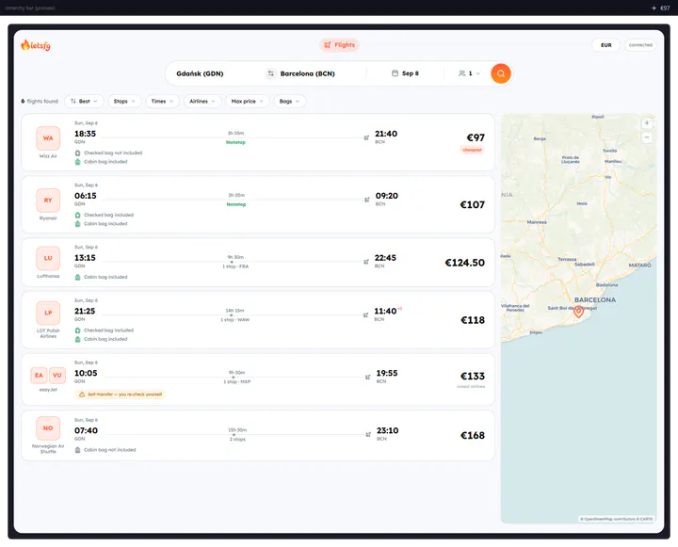Viewport: 678px width, 547px height.
Task: Open the Flights tab
Action: tap(339, 45)
